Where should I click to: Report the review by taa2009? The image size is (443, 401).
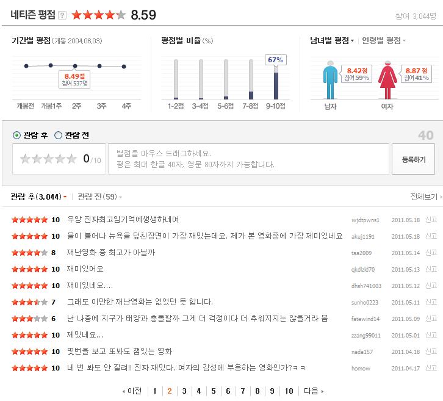click(x=431, y=252)
